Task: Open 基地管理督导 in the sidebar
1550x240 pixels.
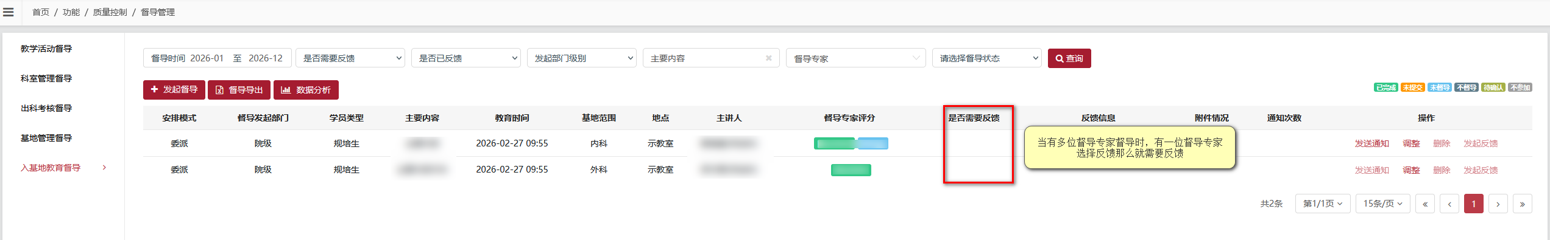Action: (x=46, y=138)
